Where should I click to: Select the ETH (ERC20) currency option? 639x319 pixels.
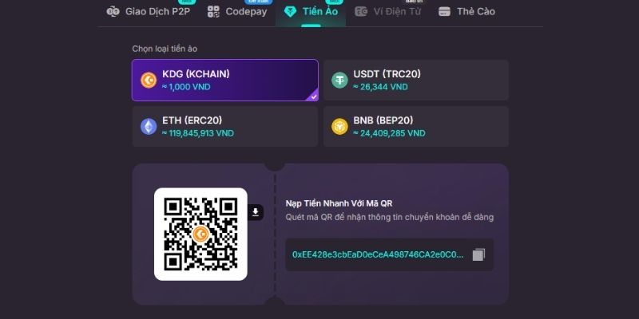tap(225, 127)
